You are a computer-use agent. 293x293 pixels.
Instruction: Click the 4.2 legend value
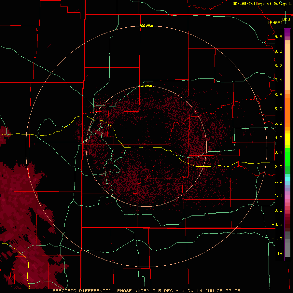click(x=278, y=138)
